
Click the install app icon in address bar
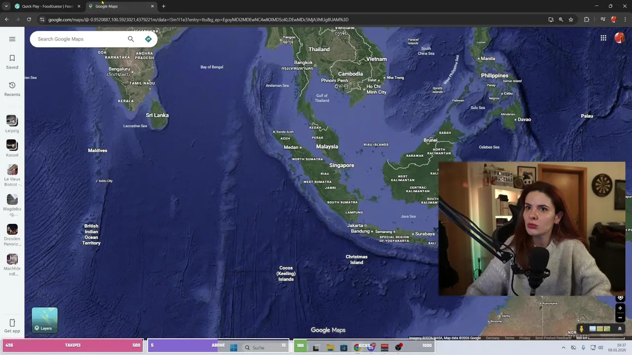pos(551,20)
